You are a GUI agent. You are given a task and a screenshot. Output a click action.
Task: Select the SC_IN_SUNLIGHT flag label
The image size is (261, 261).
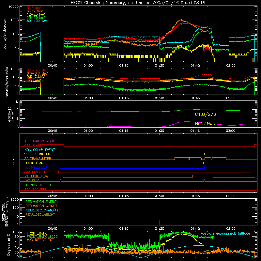coord(38,154)
